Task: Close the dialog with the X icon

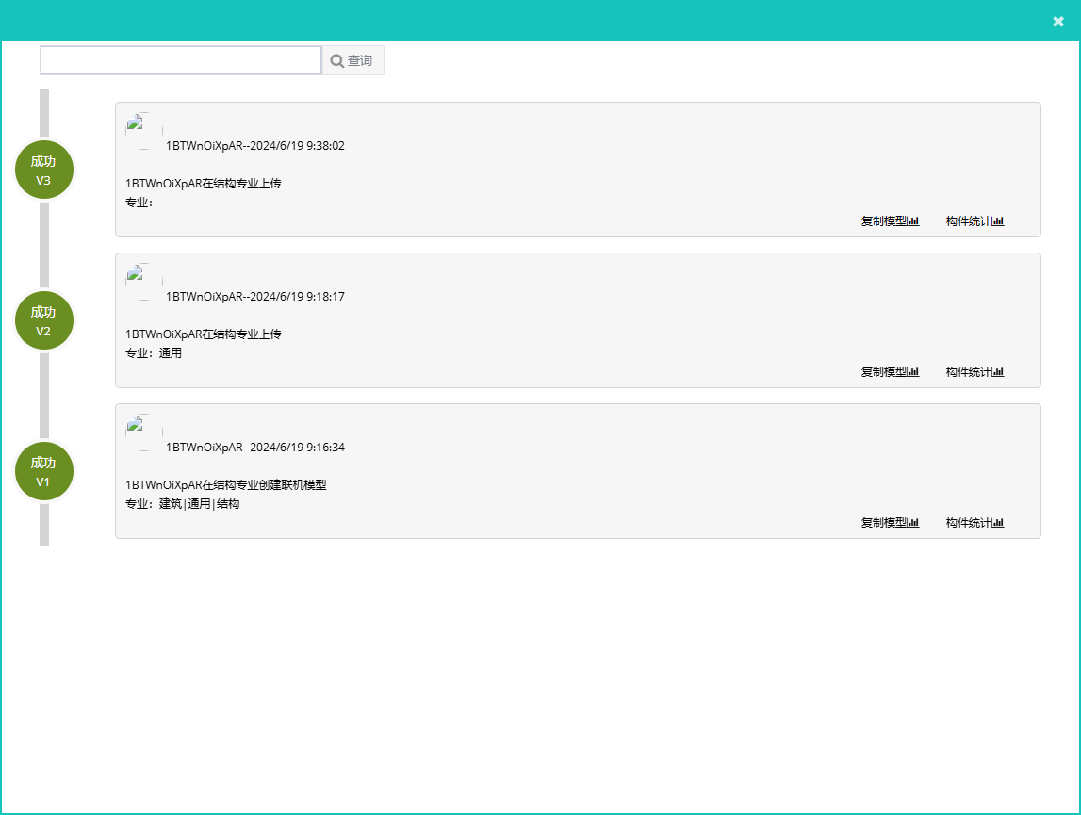Action: coord(1058,22)
